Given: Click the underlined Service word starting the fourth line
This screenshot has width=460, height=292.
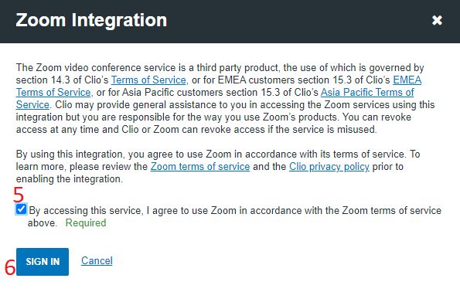Looking at the screenshot, I should [32, 104].
